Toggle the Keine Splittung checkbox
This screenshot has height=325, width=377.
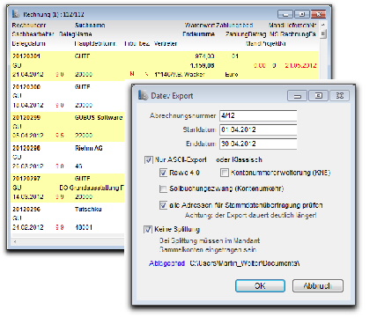(148, 229)
